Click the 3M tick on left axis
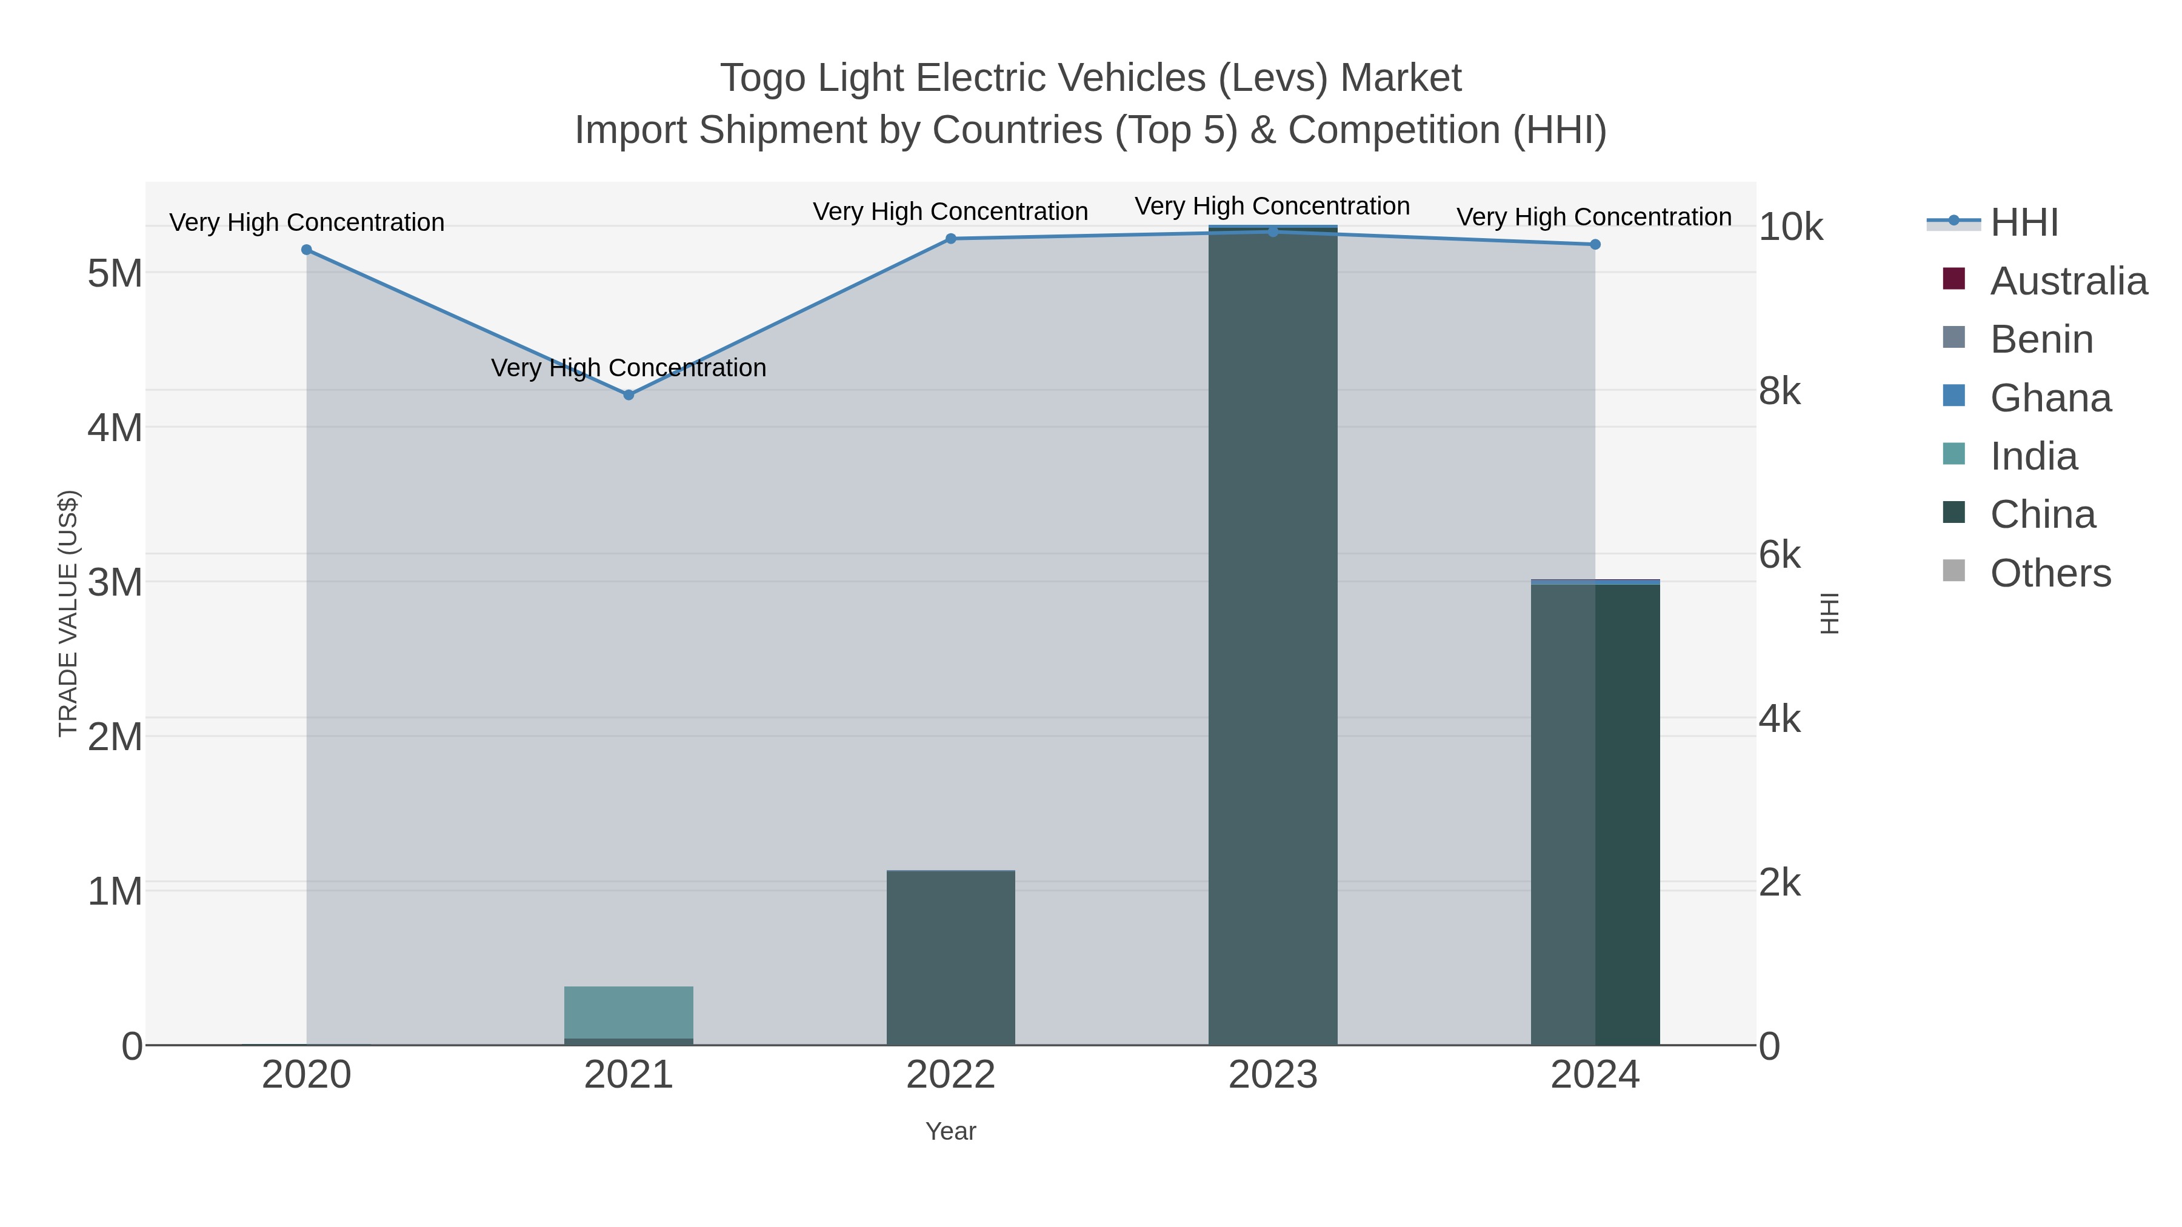This screenshot has width=2182, height=1227. click(115, 582)
